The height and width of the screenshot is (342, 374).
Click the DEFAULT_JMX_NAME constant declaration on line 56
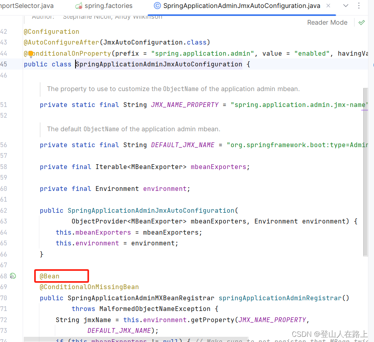coord(183,145)
